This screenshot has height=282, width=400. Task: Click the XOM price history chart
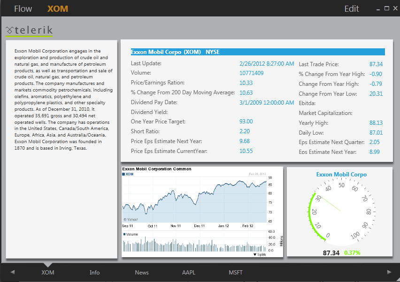[x=194, y=199]
